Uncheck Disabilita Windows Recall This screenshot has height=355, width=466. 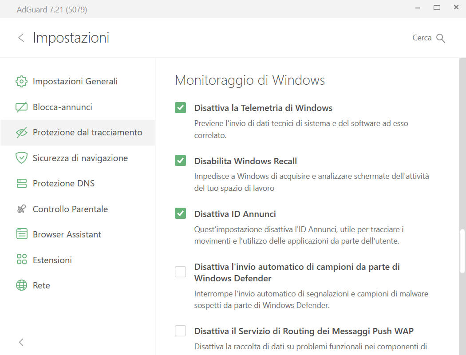pyautogui.click(x=180, y=161)
